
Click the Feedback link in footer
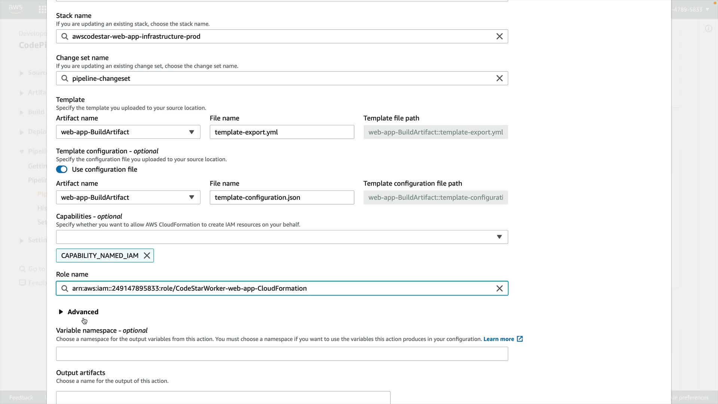(x=21, y=397)
